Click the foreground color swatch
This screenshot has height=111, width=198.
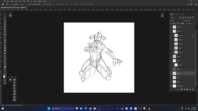[4, 77]
